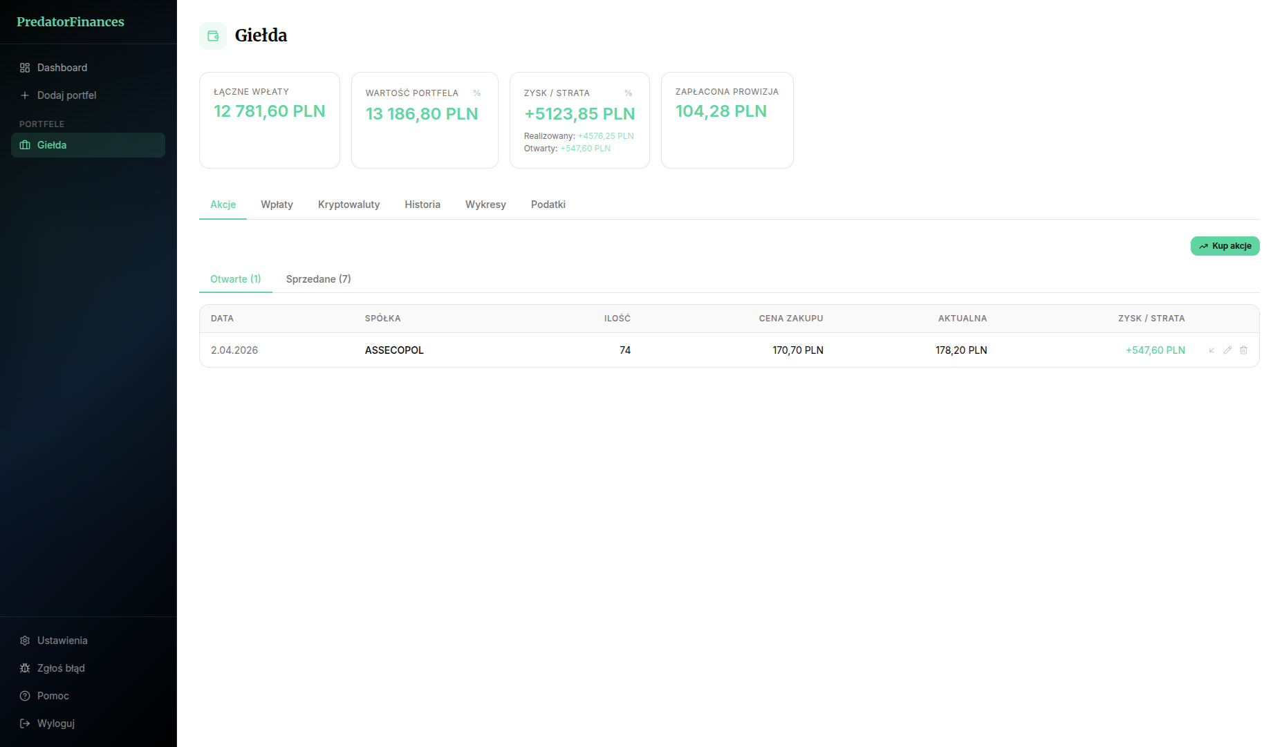Edit the ASSECOPOL position with the pencil icon
The width and height of the screenshot is (1282, 747).
[x=1227, y=350]
